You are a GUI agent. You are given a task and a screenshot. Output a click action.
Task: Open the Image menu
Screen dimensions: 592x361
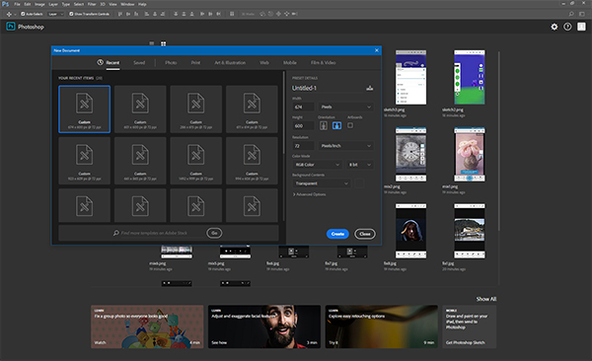(x=39, y=4)
